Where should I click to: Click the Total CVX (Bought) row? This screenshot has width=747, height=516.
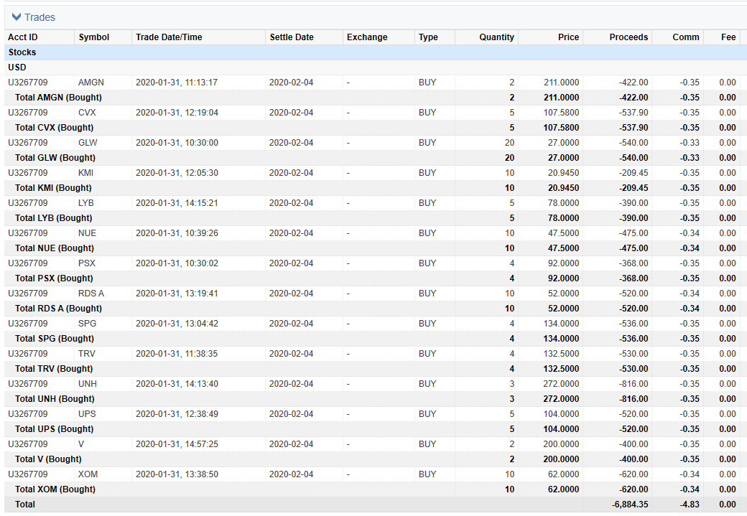pos(376,128)
